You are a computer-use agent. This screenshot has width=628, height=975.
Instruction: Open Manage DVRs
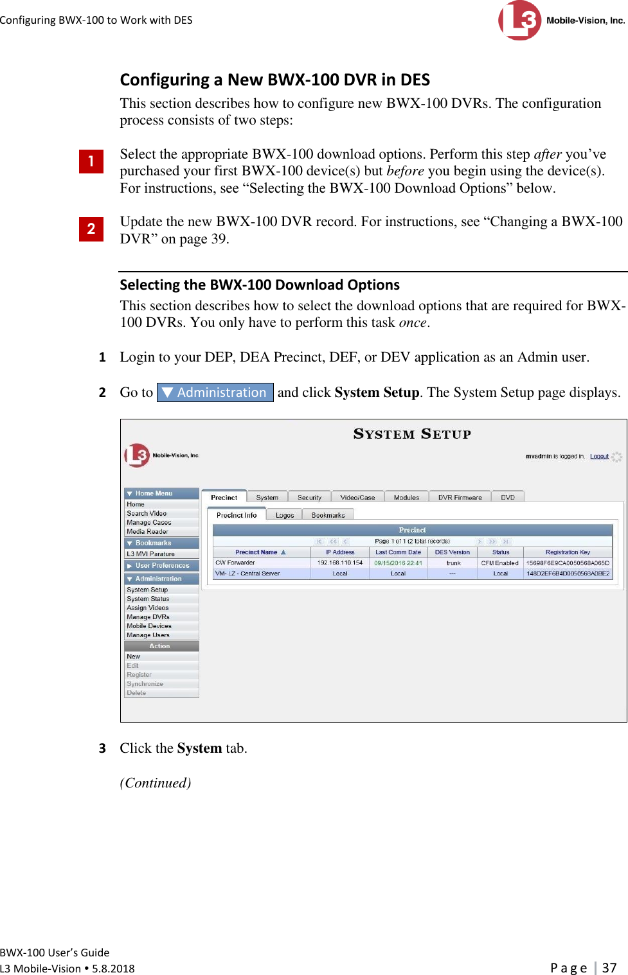tap(161, 617)
